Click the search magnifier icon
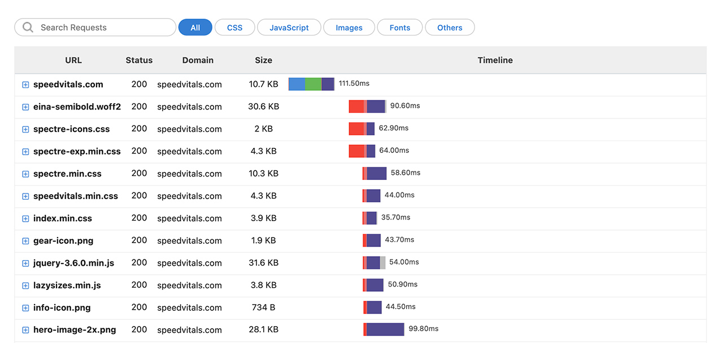The width and height of the screenshot is (723, 343). point(28,28)
